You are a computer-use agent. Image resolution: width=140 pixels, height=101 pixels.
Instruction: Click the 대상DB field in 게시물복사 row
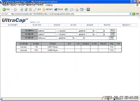point(71,31)
